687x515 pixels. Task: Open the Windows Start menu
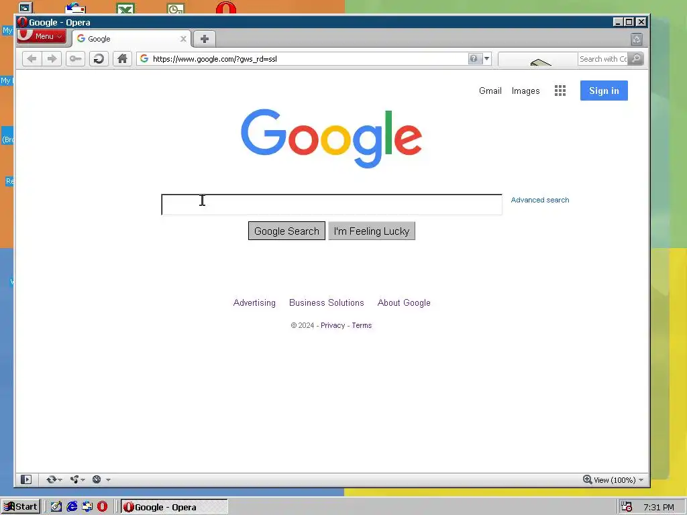tap(21, 507)
